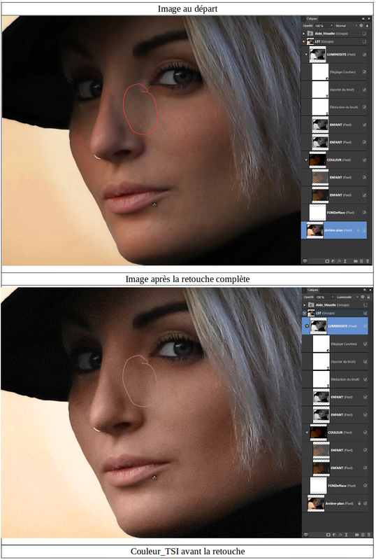Toggle Réglage Courbes visibility in Image au départ panel
The height and width of the screenshot is (560, 376).
tap(364, 72)
